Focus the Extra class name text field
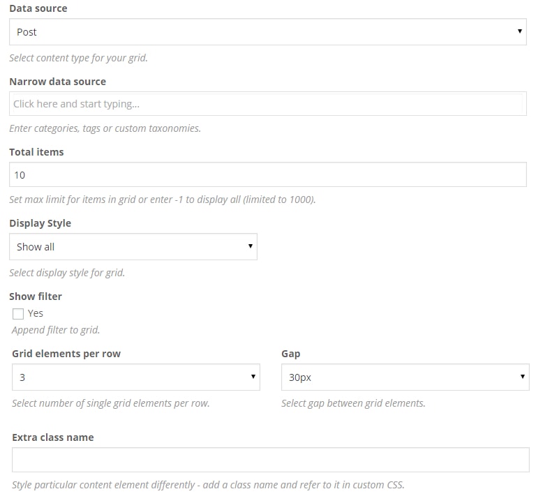Viewport: 536px width, 503px height. (x=270, y=460)
